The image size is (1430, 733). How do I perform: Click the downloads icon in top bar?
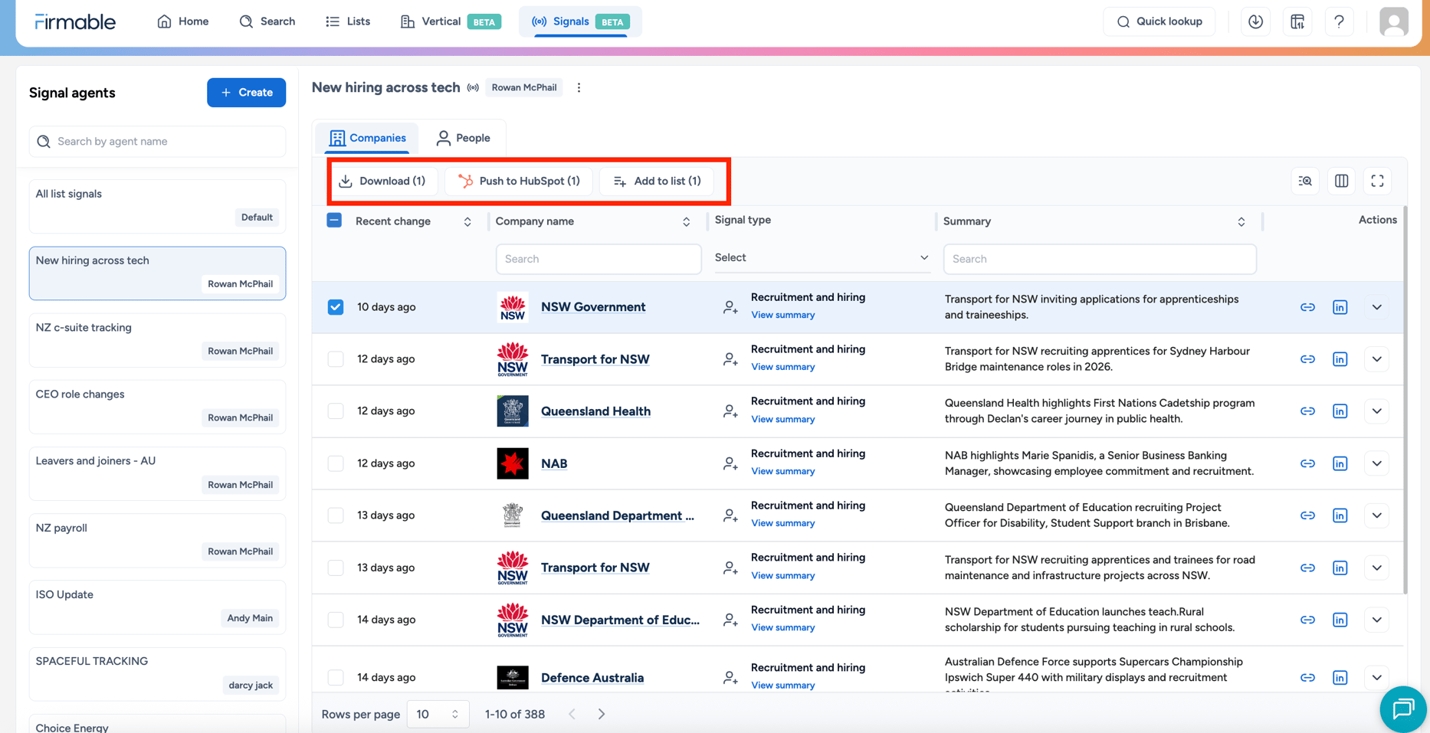1255,21
